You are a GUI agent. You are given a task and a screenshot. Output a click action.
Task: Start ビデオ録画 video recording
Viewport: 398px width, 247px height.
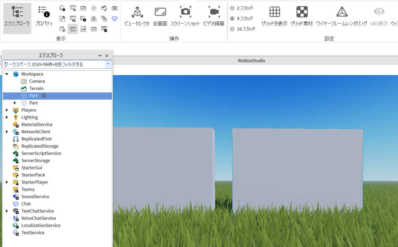pos(213,16)
